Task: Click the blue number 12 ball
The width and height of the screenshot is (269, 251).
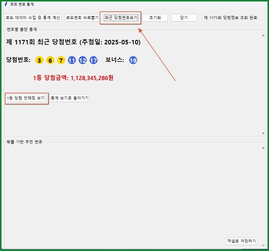Action: point(82,60)
